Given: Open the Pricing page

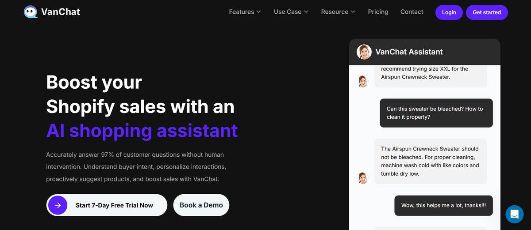Looking at the screenshot, I should tap(378, 12).
